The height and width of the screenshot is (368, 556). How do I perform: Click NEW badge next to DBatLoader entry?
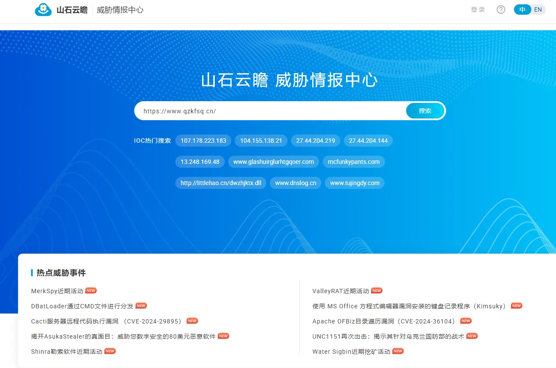tap(141, 306)
